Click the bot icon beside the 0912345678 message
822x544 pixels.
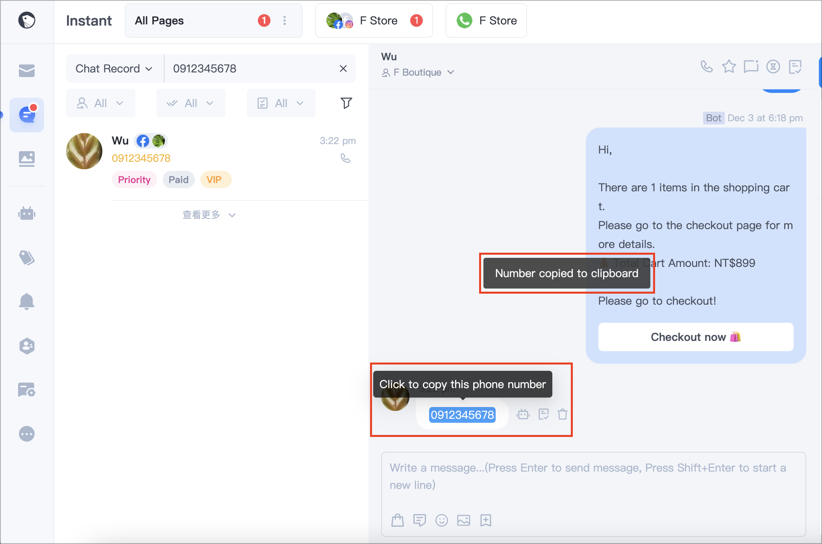[523, 414]
